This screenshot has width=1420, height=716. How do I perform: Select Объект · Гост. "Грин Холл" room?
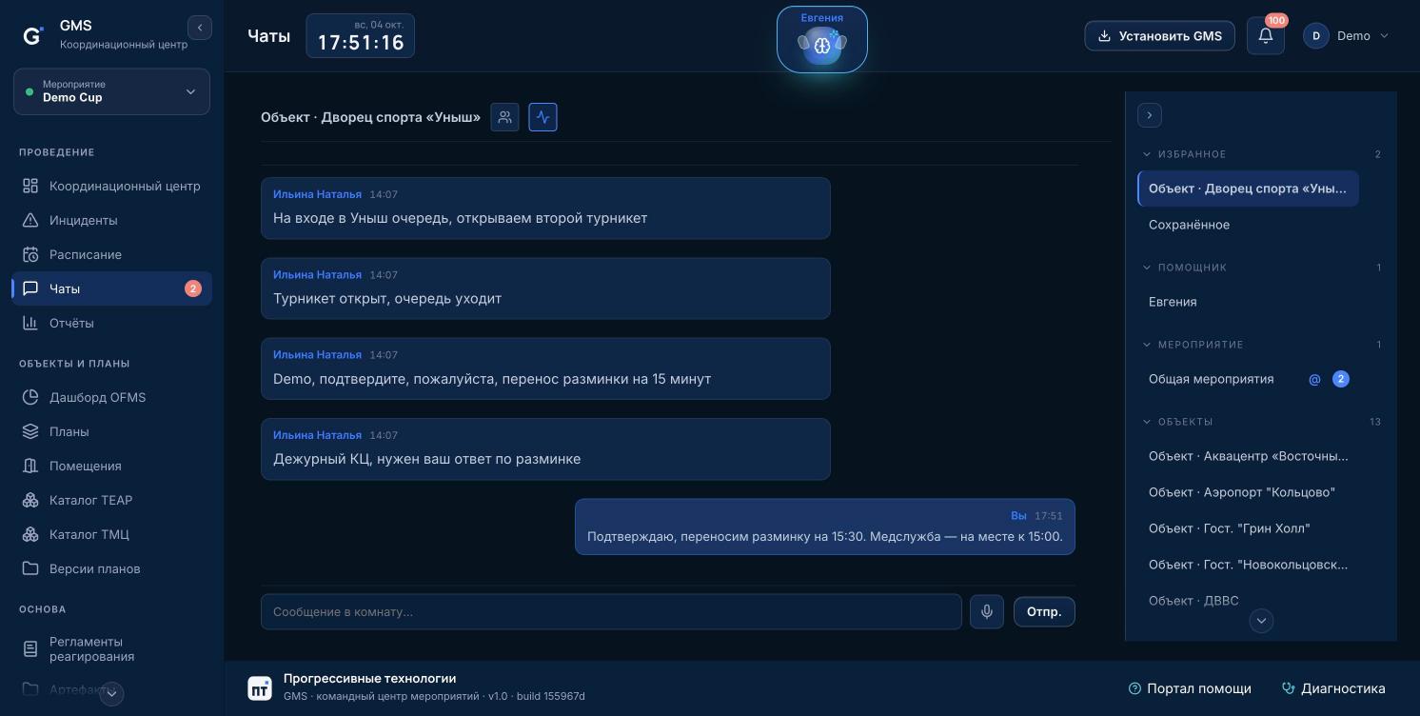click(x=1248, y=528)
